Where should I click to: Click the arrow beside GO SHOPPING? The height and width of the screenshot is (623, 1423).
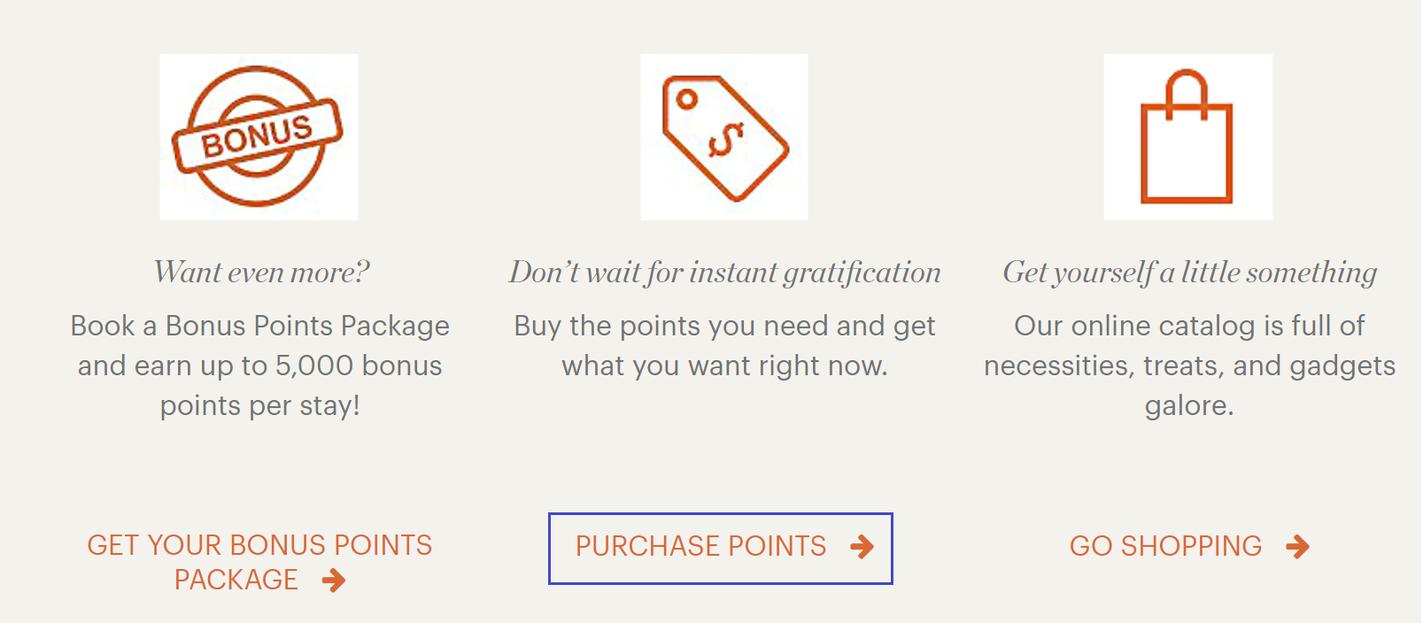coord(1297,547)
